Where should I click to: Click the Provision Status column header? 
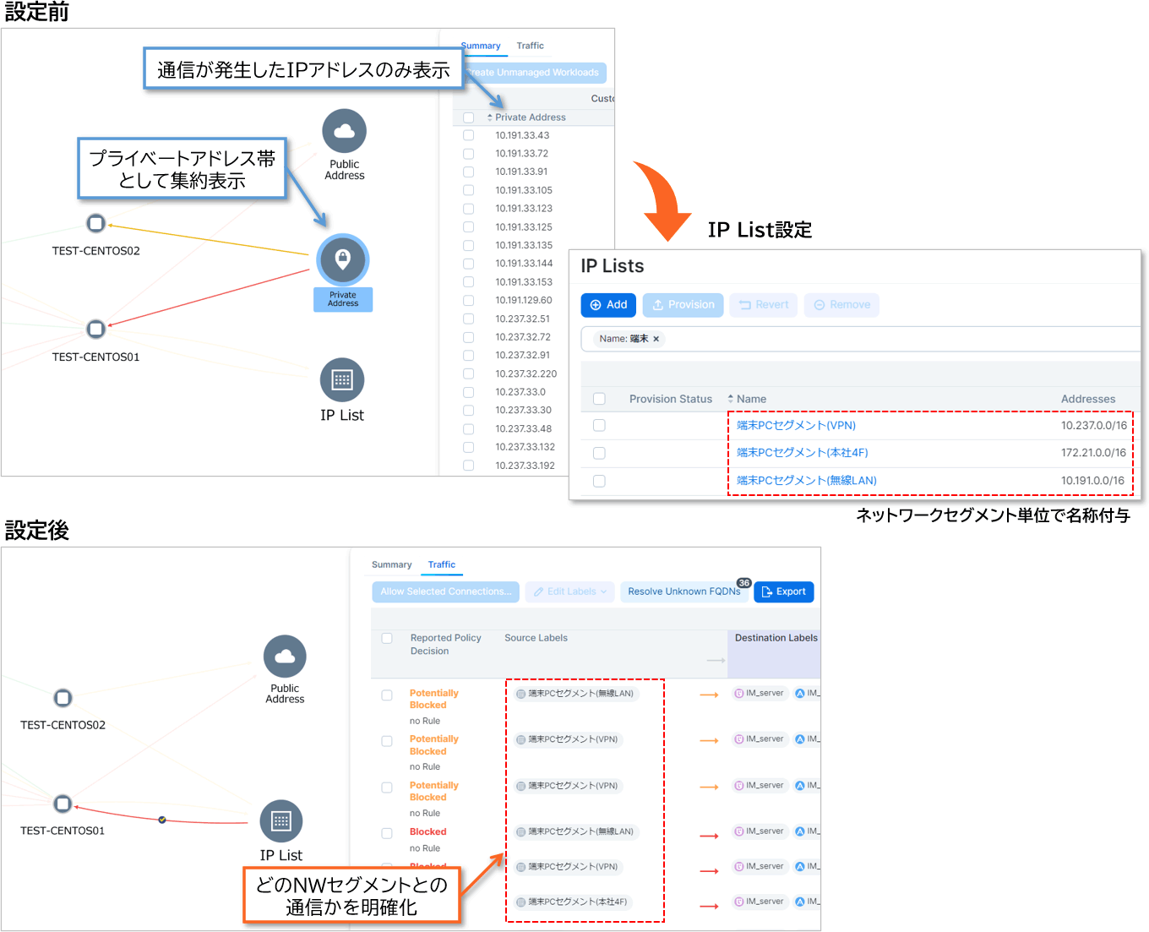click(671, 399)
